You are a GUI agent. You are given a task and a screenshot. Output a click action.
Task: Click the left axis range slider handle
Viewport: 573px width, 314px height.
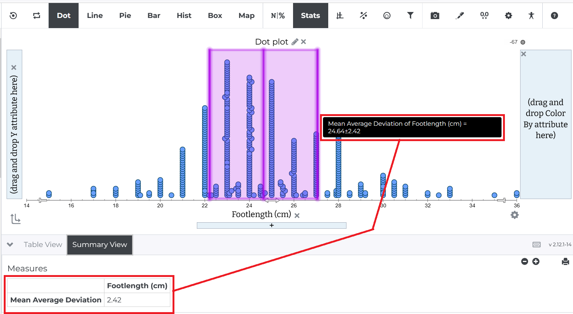(43, 201)
